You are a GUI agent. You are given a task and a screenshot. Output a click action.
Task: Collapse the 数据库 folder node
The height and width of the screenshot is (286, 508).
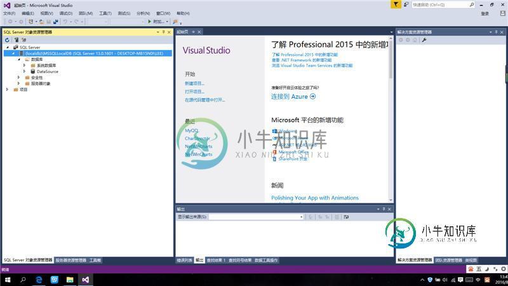19,60
